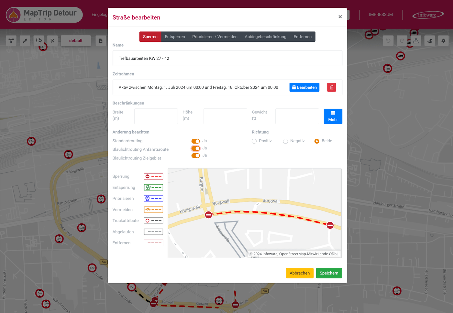Click the redo arrow on the map toolbar
453x313 pixels.
coord(402,41)
